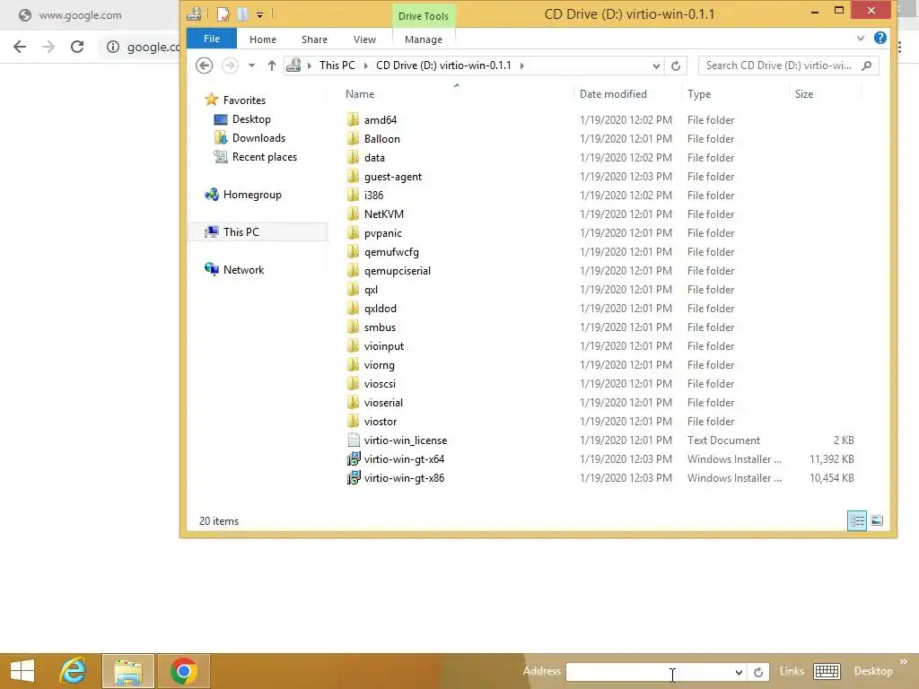Expand the root breadcrumb arrow before This PC
This screenshot has height=689, width=919.
point(310,65)
